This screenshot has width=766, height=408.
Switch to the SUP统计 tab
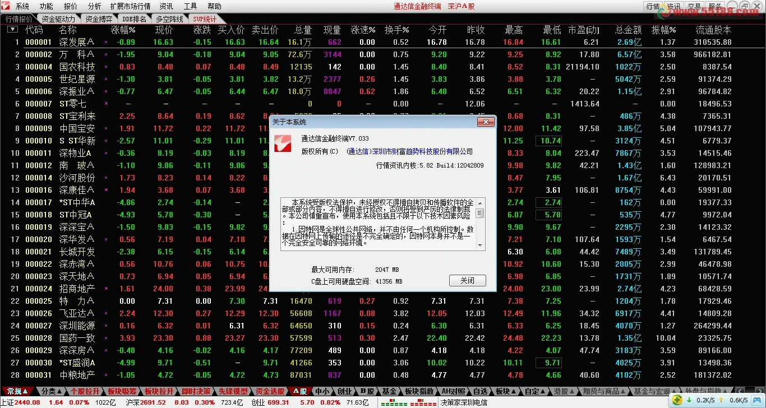204,18
